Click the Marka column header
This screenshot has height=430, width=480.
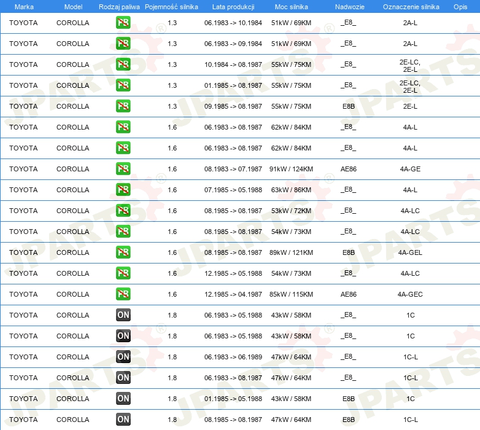(x=24, y=7)
